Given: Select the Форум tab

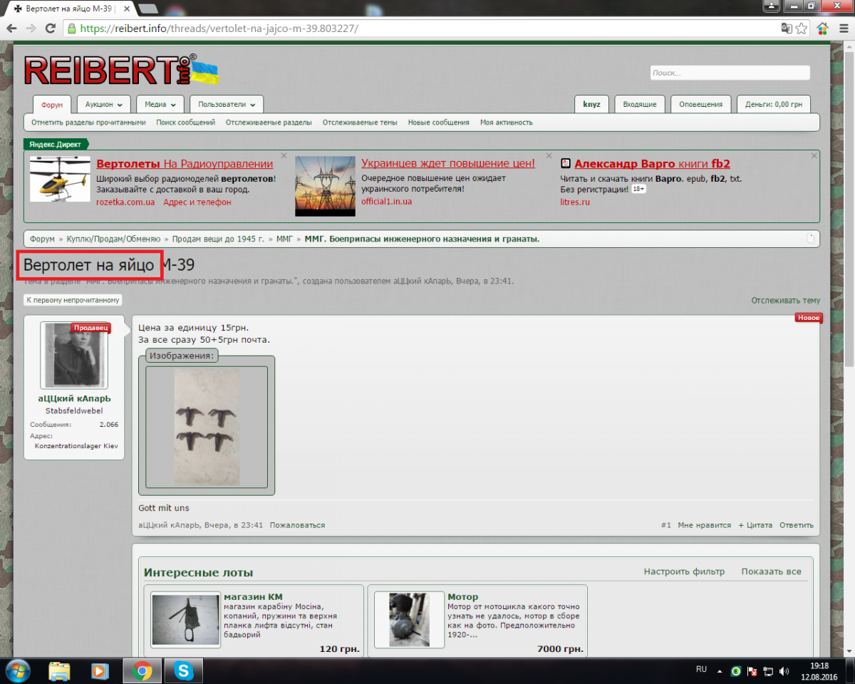Looking at the screenshot, I should click(52, 105).
